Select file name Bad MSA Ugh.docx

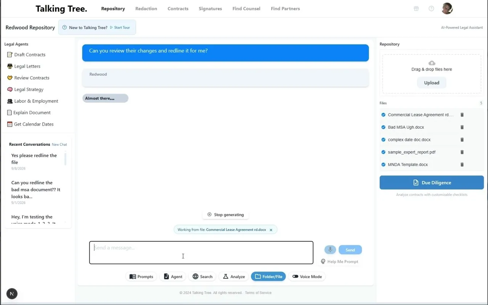tap(406, 128)
